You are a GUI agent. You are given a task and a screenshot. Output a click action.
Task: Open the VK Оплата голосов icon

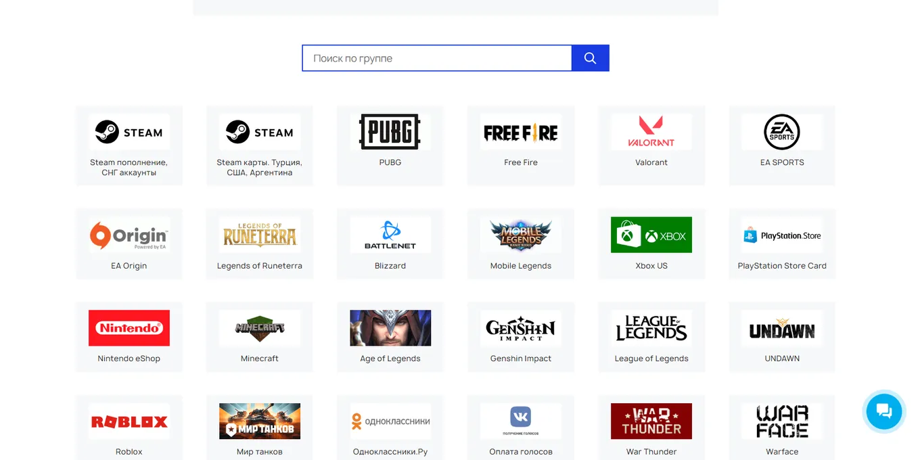coord(521,421)
